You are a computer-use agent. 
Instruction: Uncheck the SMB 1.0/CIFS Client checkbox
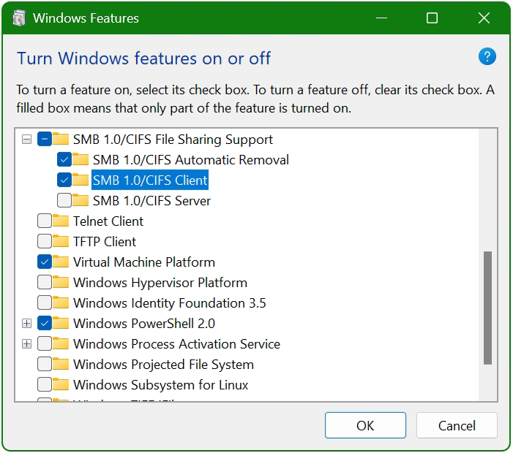point(64,180)
